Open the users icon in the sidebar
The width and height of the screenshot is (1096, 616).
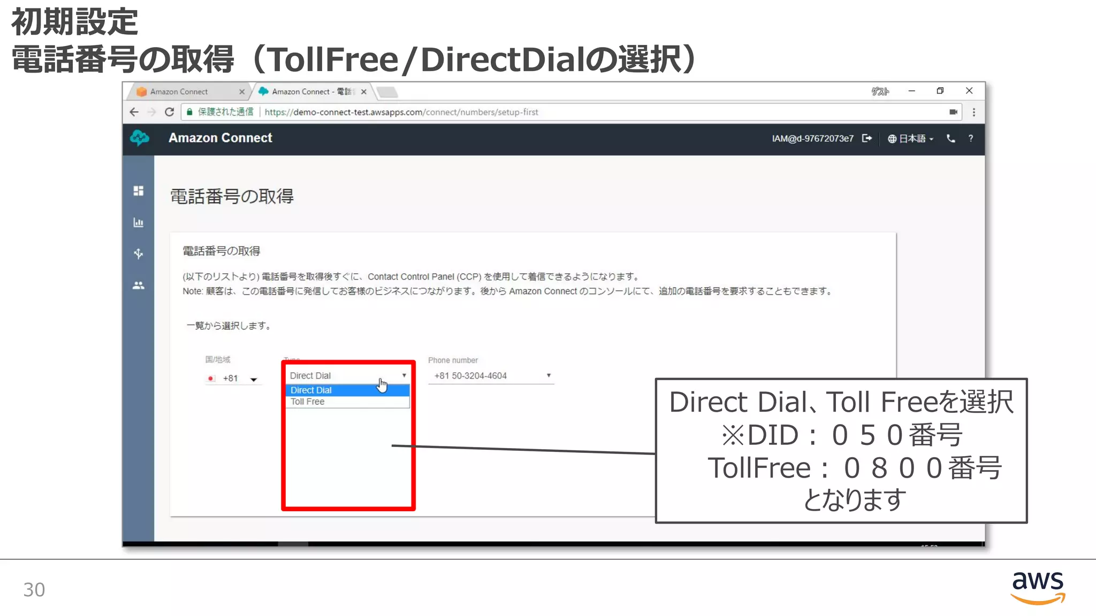click(x=139, y=286)
